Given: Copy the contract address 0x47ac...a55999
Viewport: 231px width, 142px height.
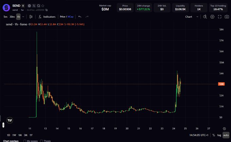Looking at the screenshot, I should pyautogui.click(x=47, y=10).
